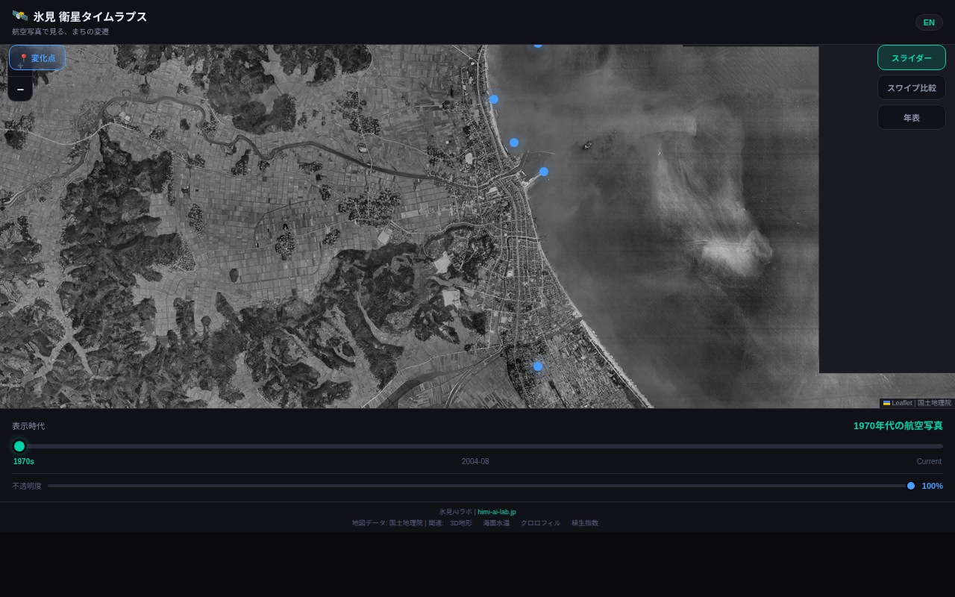Switch language with the EN button
Image resolution: width=955 pixels, height=597 pixels.
click(929, 22)
